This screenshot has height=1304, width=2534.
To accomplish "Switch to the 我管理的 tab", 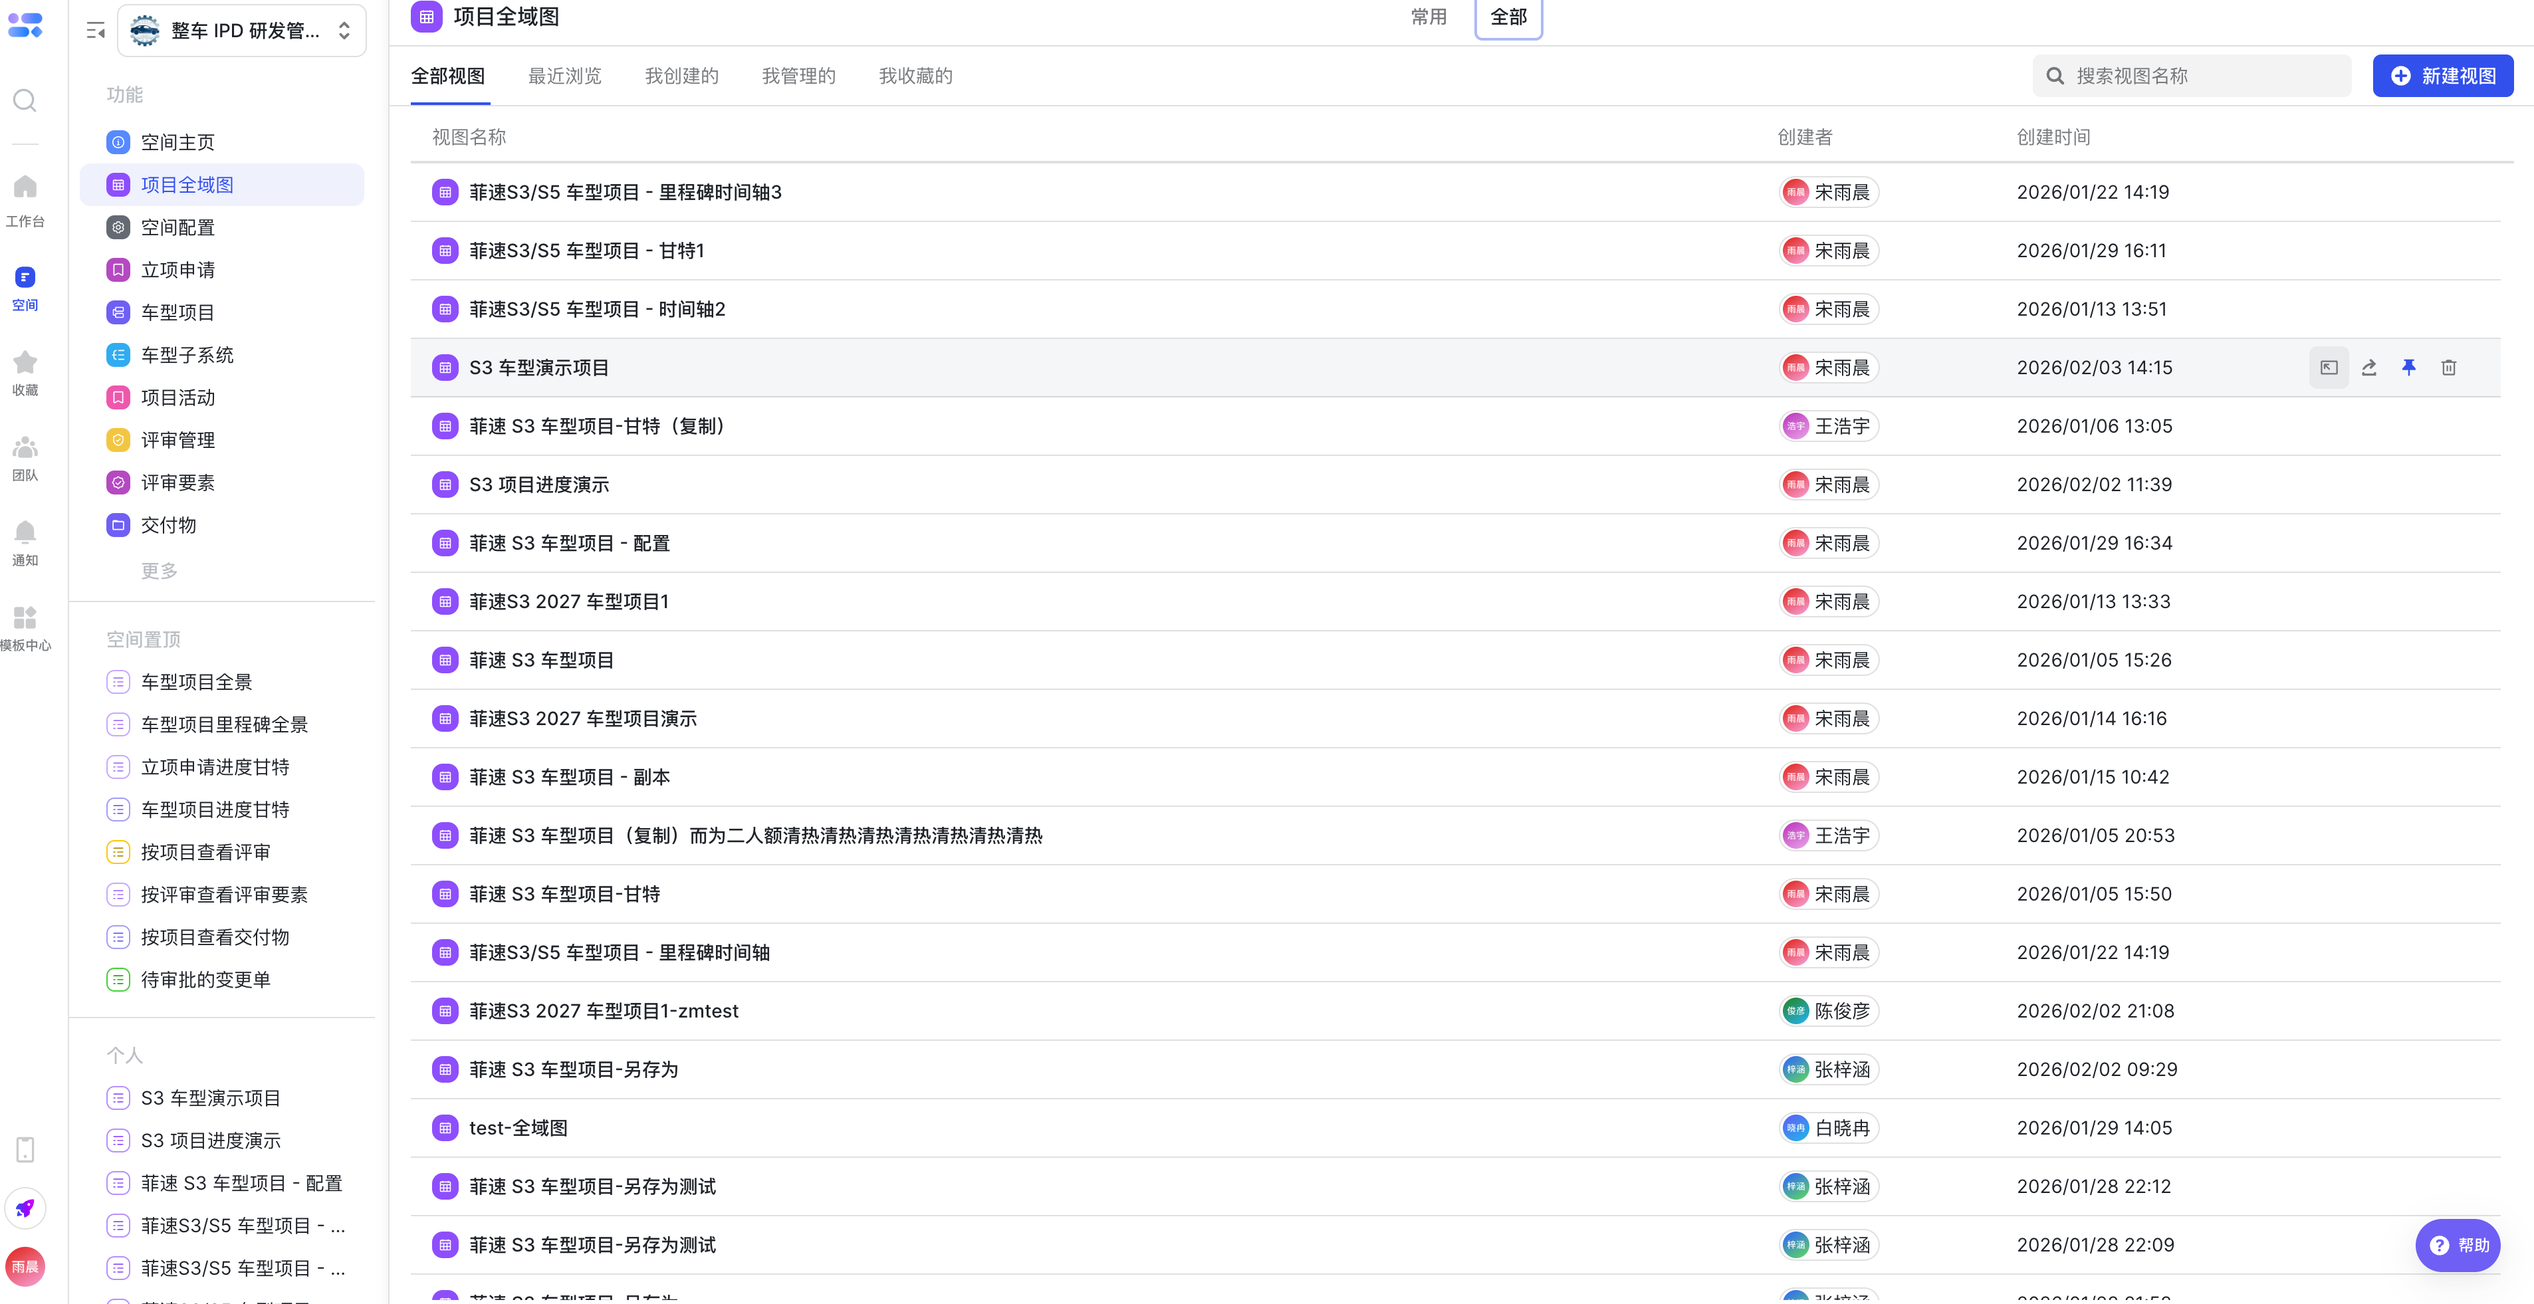I will click(799, 76).
